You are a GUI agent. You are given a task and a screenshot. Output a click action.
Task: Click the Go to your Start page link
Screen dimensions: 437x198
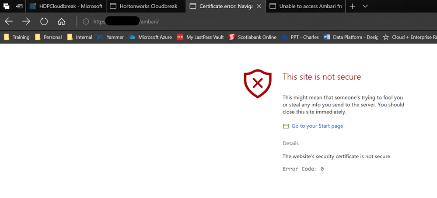click(317, 126)
